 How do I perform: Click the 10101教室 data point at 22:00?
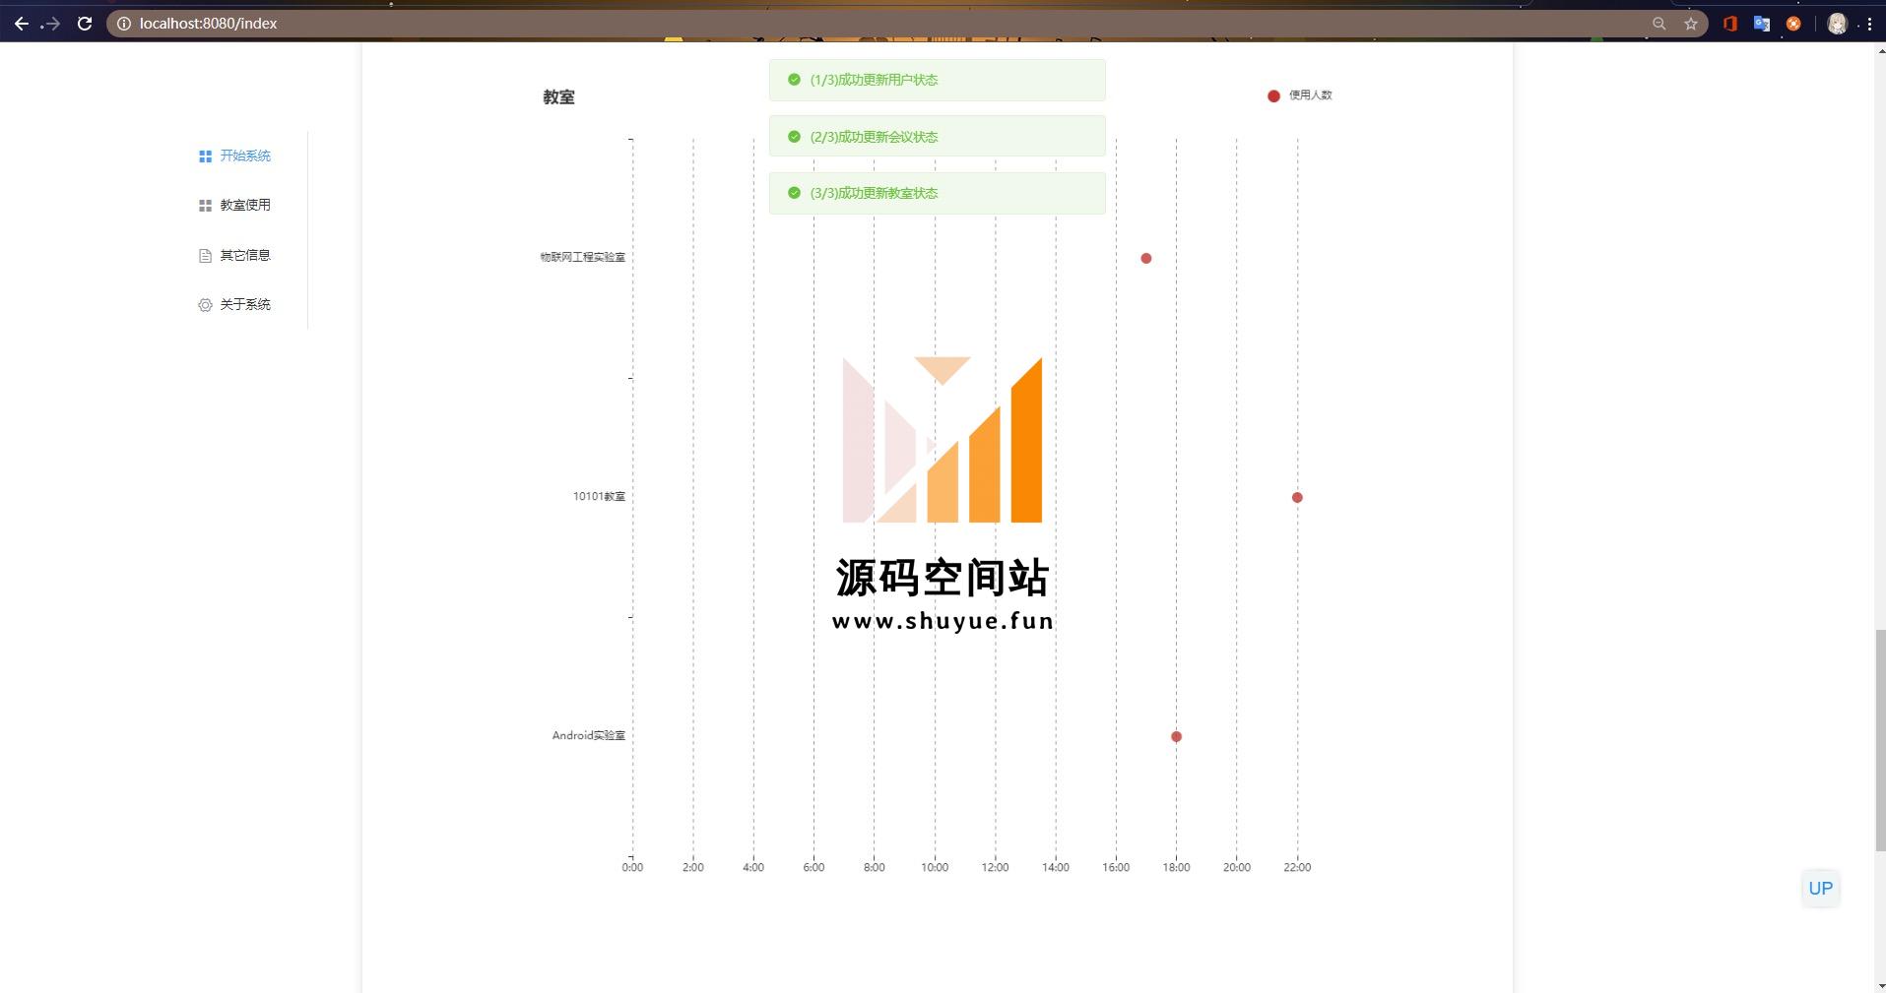click(1297, 497)
